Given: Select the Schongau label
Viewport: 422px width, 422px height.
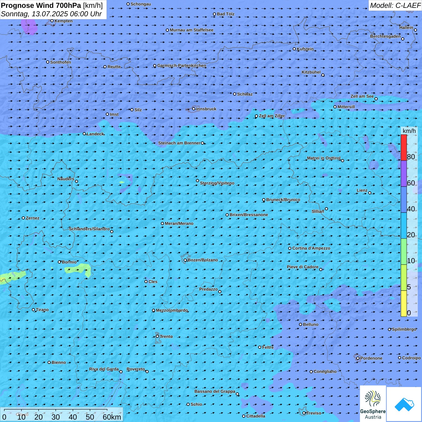Looking at the screenshot, I should click(141, 4).
